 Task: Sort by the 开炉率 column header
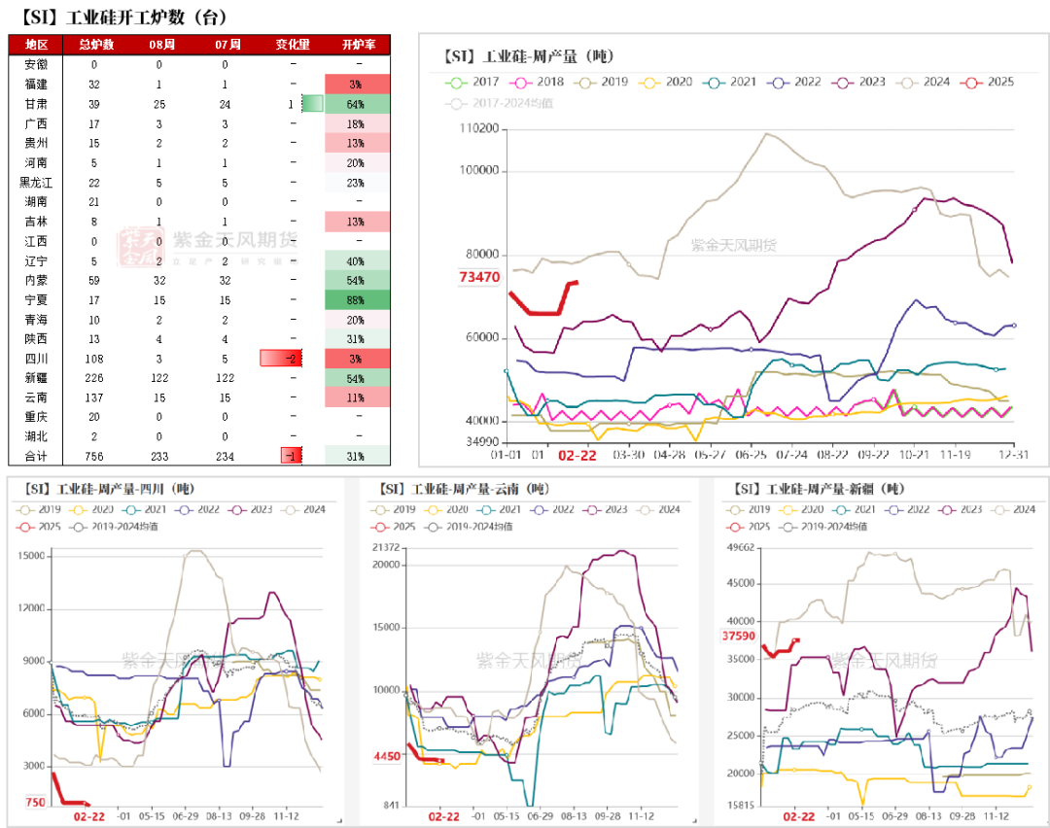click(x=357, y=45)
